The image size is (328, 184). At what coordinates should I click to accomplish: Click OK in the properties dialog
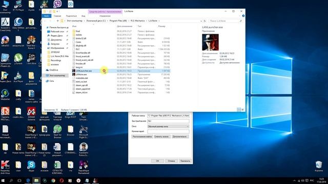(x=157, y=161)
